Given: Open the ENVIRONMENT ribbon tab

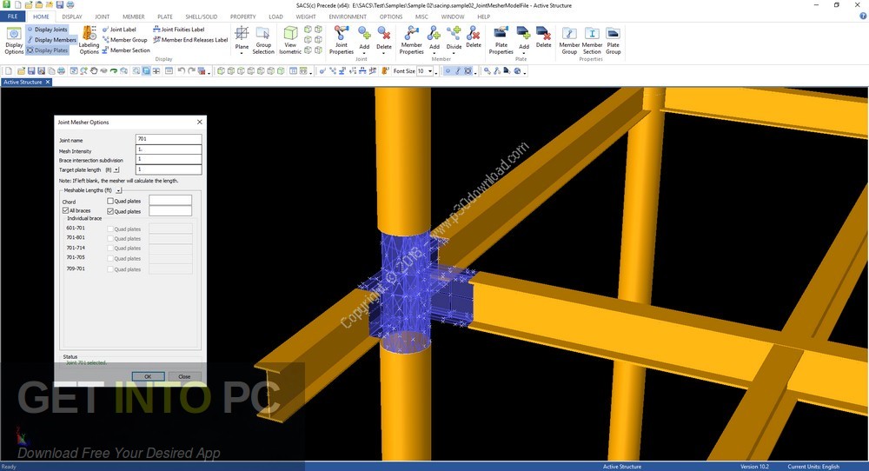Looking at the screenshot, I should (x=348, y=17).
